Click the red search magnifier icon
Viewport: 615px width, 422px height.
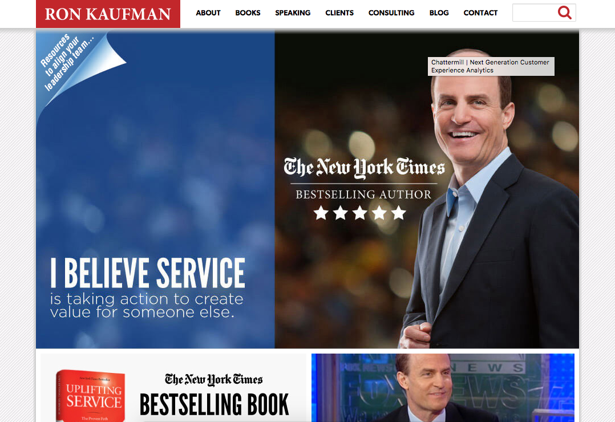[564, 13]
